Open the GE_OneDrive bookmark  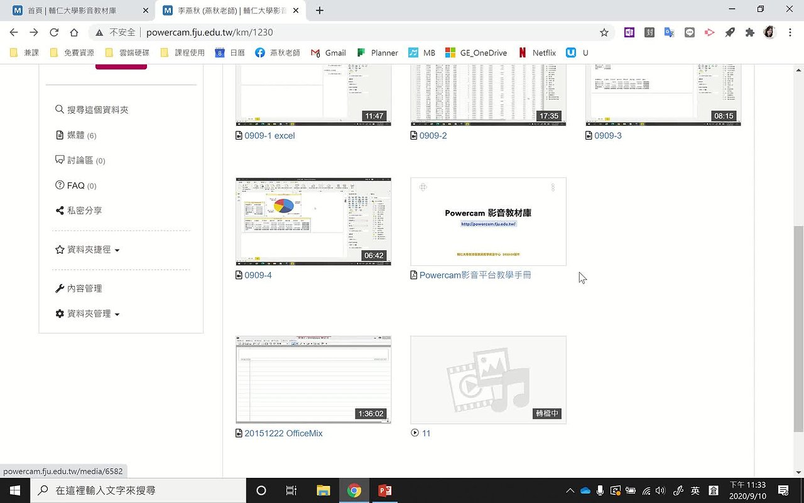[x=476, y=53]
